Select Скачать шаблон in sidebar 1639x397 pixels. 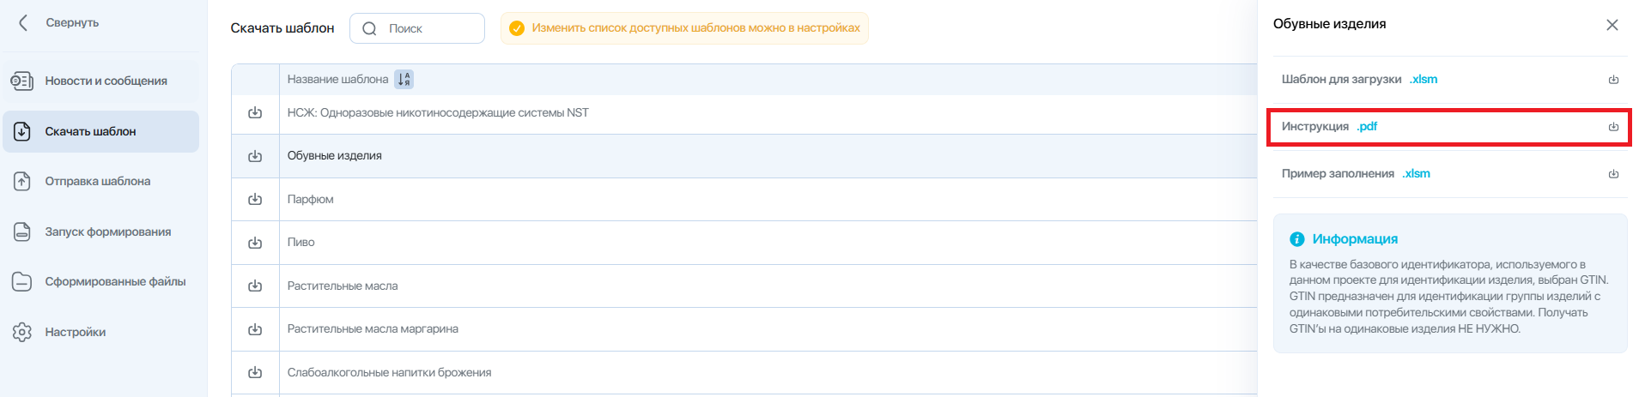pos(100,131)
